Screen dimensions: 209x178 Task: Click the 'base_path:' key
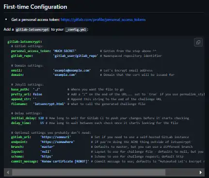click(x=20, y=89)
